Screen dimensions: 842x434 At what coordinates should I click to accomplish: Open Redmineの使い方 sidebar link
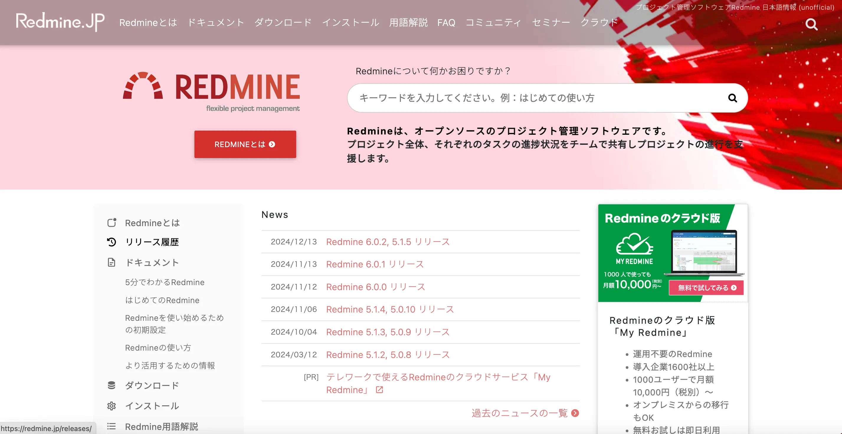pyautogui.click(x=158, y=347)
